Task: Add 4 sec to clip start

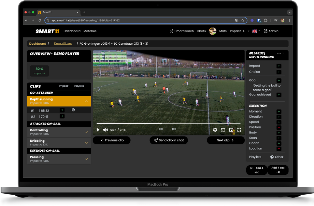Action: click(257, 170)
